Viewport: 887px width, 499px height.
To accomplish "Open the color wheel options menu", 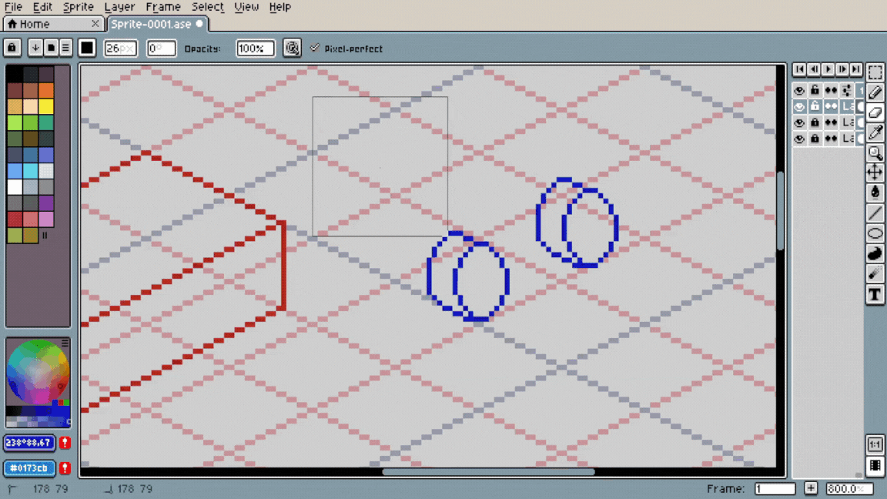I will (x=65, y=343).
